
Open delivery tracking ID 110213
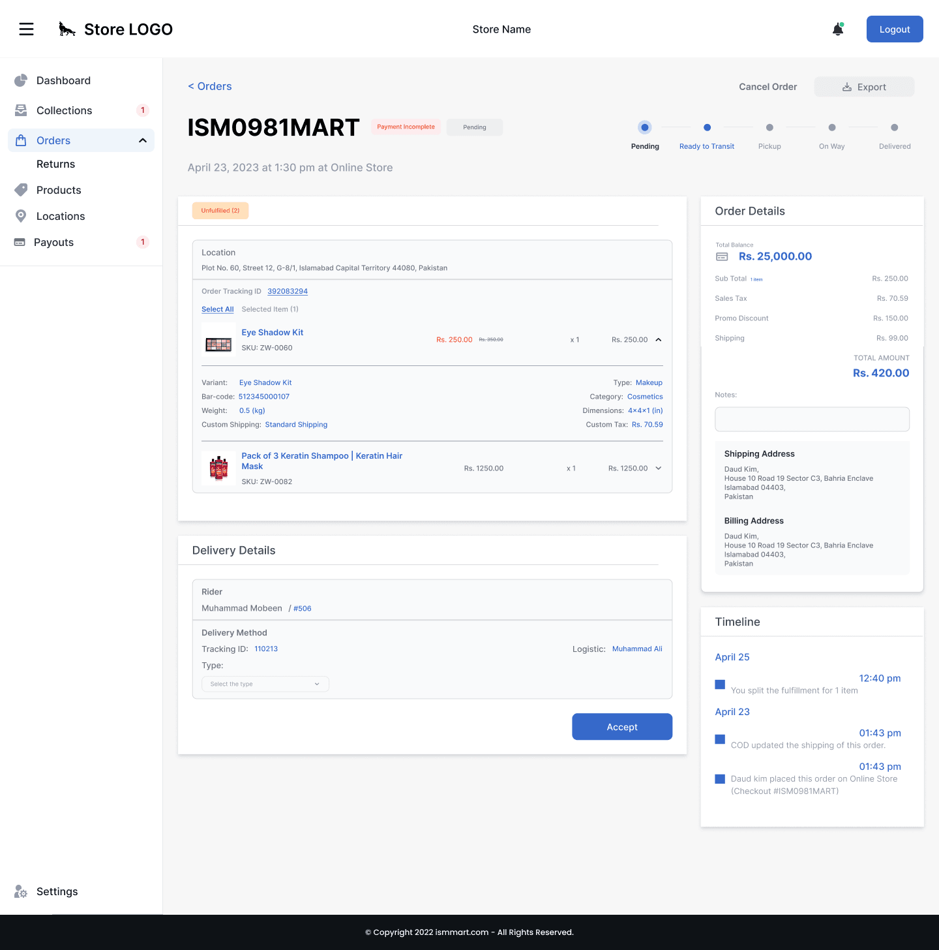[x=266, y=649]
